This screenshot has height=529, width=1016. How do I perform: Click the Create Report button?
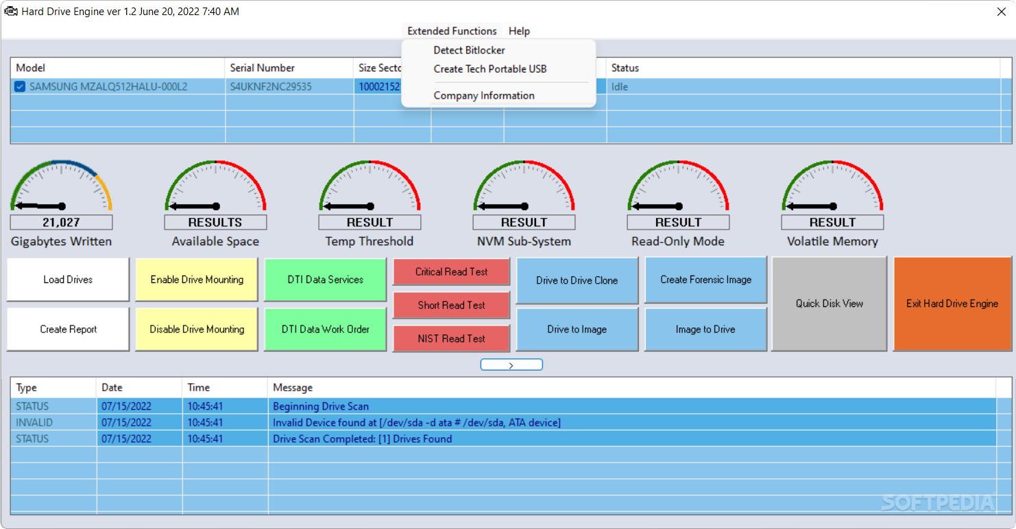pyautogui.click(x=68, y=329)
